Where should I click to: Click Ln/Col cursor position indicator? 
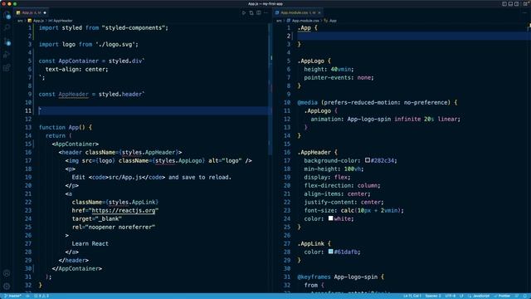(412, 296)
